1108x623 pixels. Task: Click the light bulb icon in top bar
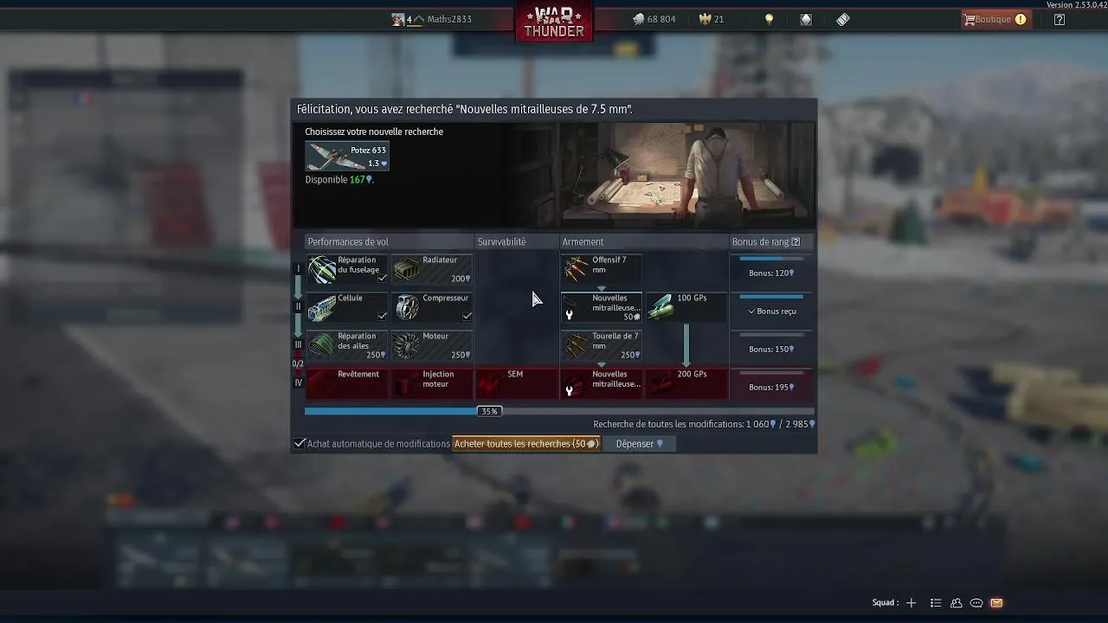click(769, 19)
